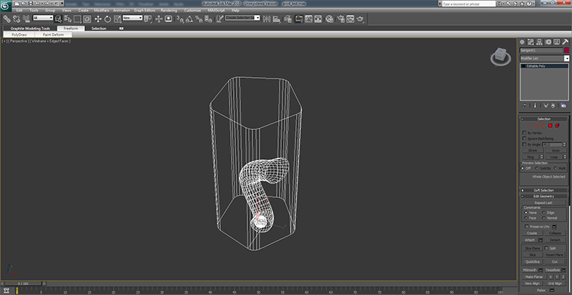This screenshot has width=572, height=295.
Task: Switch to Utilities hammer panel tab
Action: pyautogui.click(x=566, y=42)
